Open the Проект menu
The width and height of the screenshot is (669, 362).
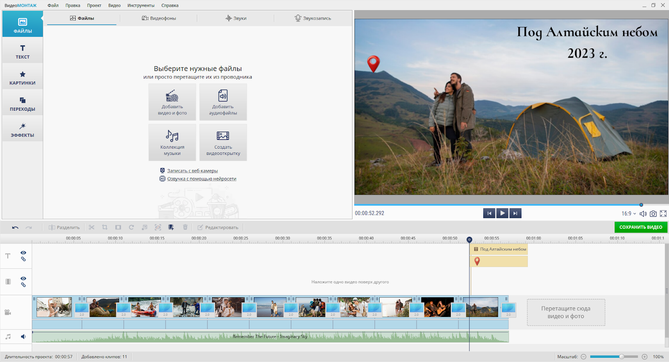(94, 5)
